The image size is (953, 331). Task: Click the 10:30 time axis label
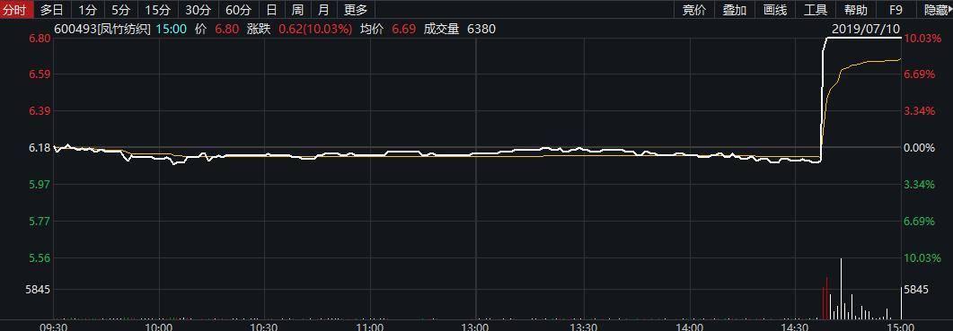tap(264, 327)
